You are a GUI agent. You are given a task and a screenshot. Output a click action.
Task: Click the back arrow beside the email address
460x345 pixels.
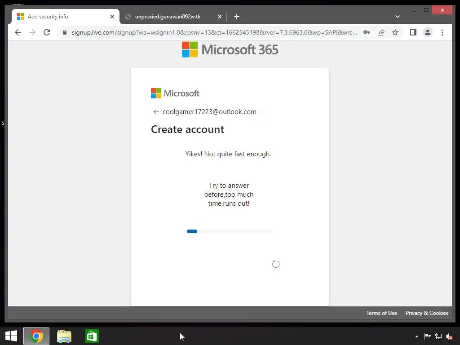(x=156, y=112)
